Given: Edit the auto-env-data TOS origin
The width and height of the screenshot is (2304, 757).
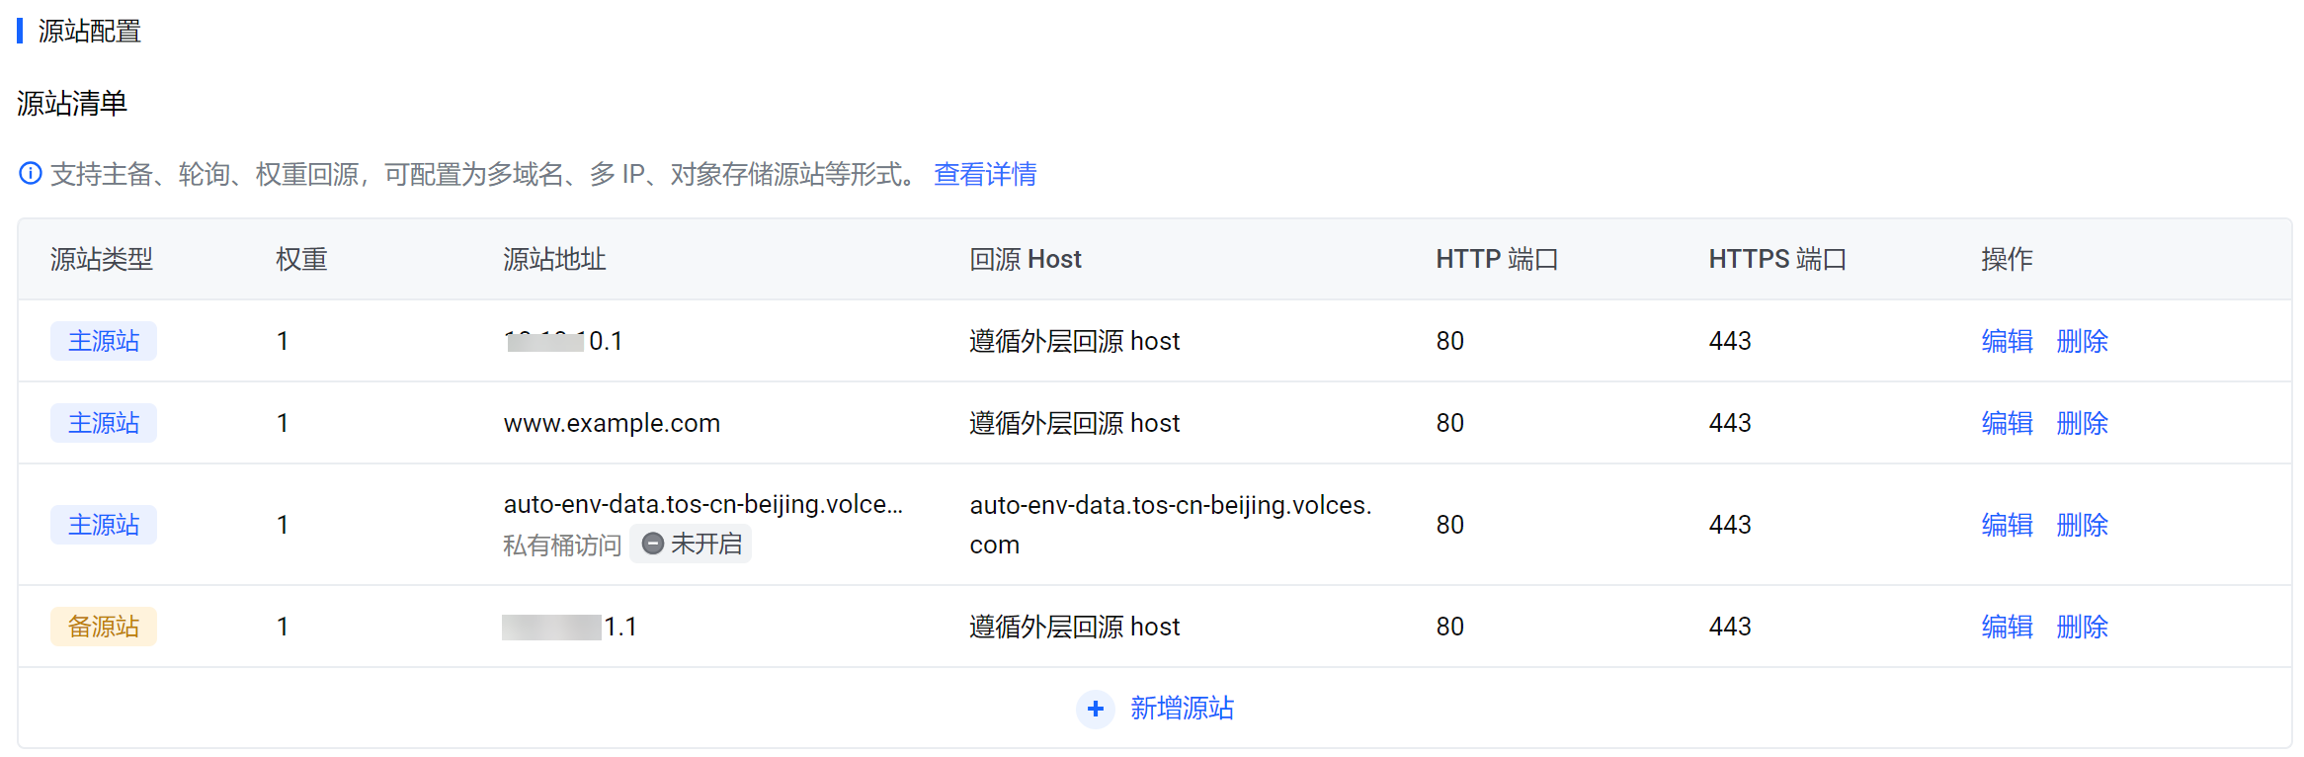Looking at the screenshot, I should [x=2007, y=525].
